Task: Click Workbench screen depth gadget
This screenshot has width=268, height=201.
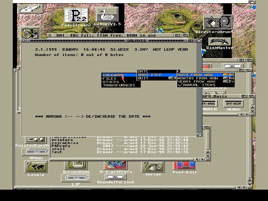Action: [x=251, y=2]
